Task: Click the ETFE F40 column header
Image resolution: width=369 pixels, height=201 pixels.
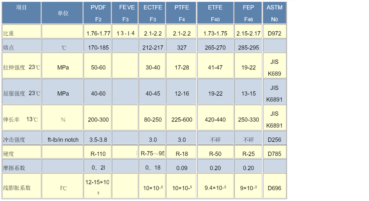Action: [215, 13]
